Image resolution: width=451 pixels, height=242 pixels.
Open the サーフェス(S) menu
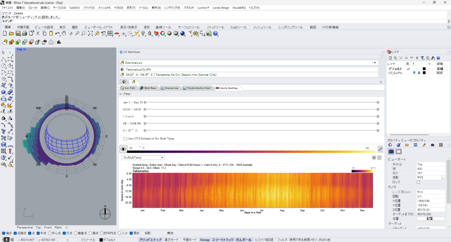pyautogui.click(x=60, y=8)
